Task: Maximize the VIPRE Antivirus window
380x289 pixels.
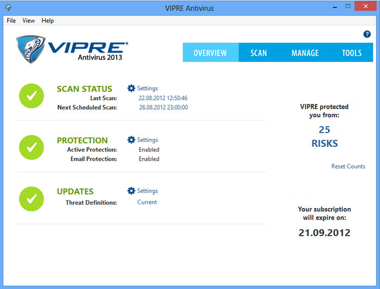Action: click(348, 7)
